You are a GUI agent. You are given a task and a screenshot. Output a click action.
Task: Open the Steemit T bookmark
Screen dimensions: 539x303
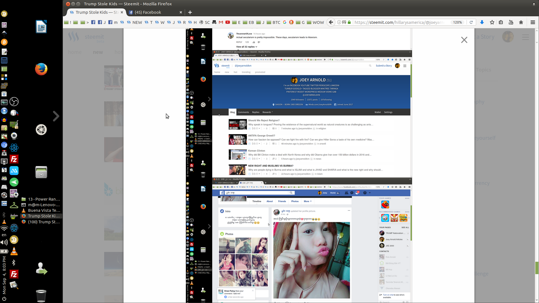point(149,22)
